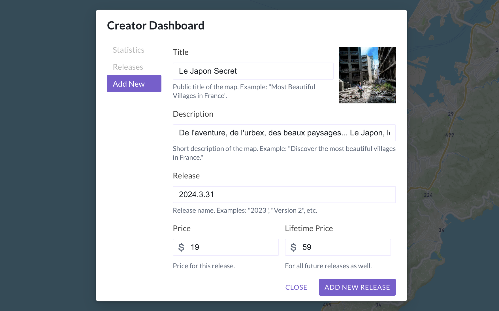The image size is (499, 311).
Task: Click the Lifetime Price label
Action: point(309,228)
